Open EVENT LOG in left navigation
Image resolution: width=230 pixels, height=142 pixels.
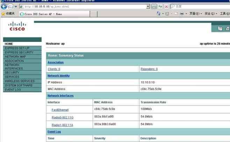point(22,90)
